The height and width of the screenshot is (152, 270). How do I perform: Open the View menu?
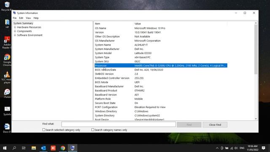tap(28, 18)
